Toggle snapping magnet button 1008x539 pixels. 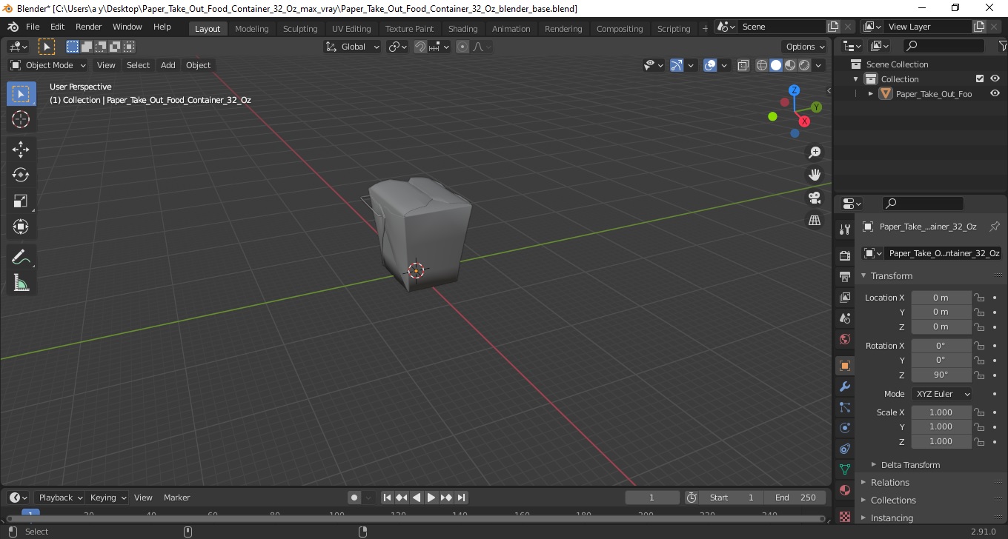coord(420,47)
